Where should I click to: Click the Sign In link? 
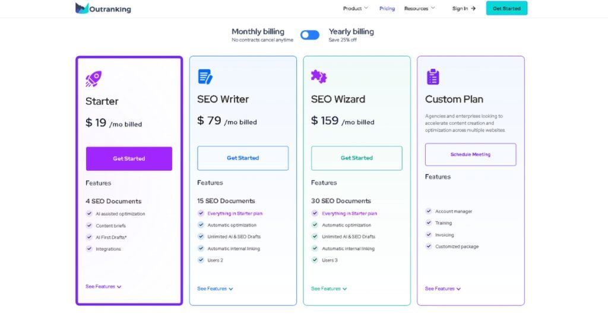[464, 8]
